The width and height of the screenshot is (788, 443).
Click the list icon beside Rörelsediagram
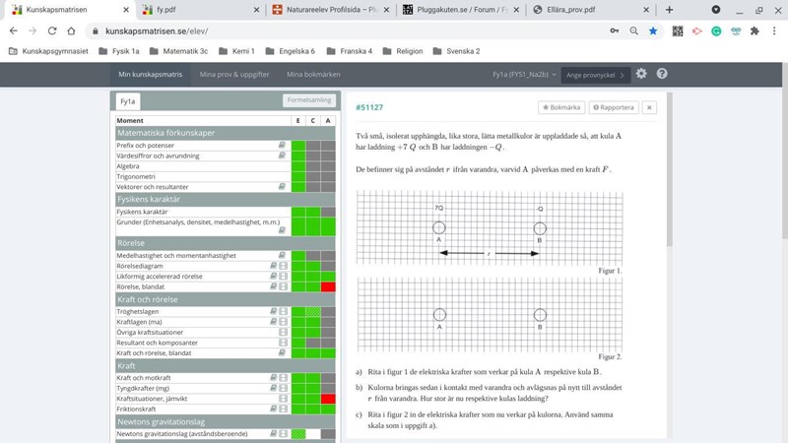(284, 266)
